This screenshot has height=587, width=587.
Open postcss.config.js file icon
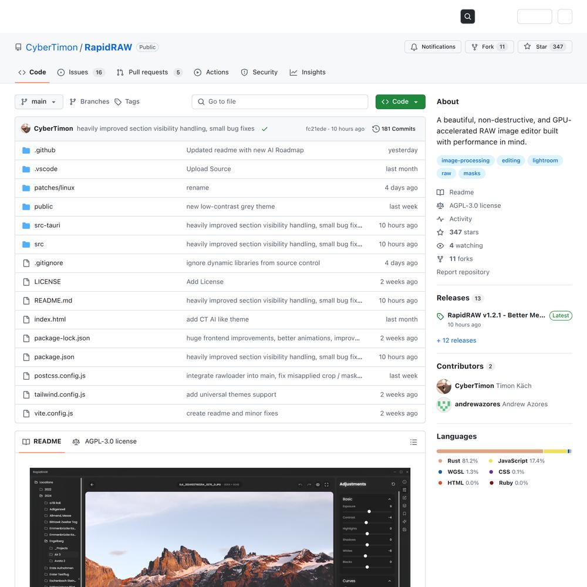coord(26,376)
